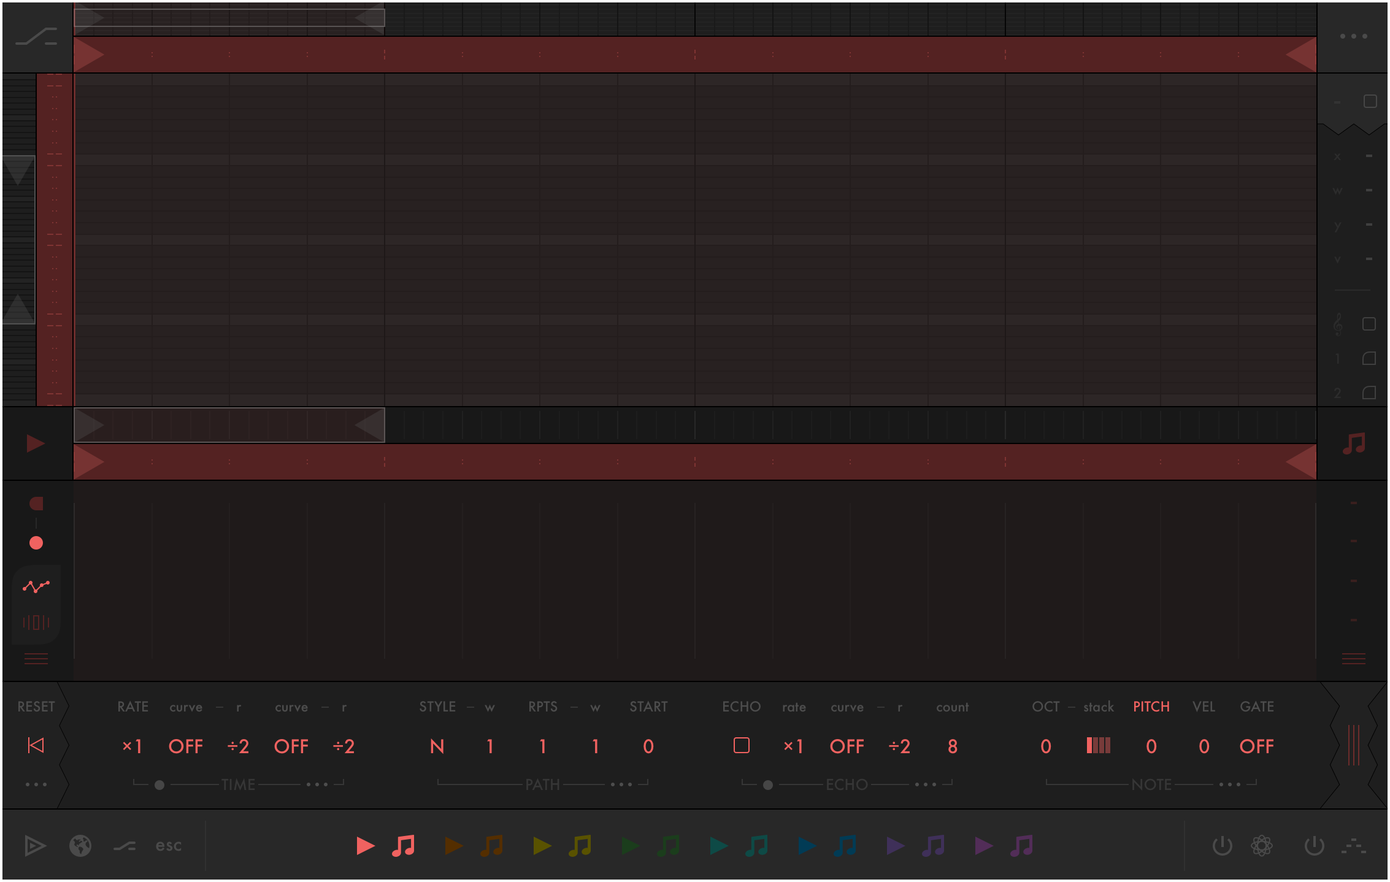This screenshot has height=882, width=1390.
Task: Click the globe icon in bottom bar
Action: point(80,846)
